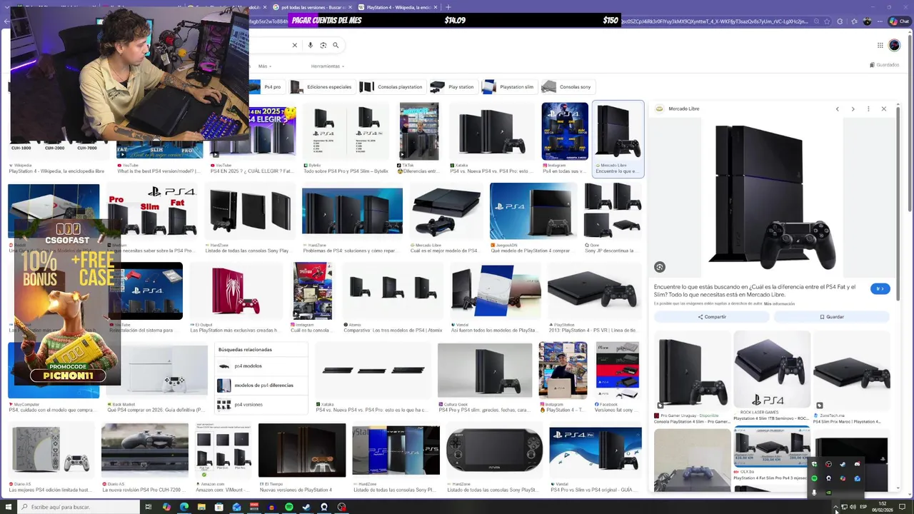Open the 'Más información' copyright link

[x=779, y=304]
